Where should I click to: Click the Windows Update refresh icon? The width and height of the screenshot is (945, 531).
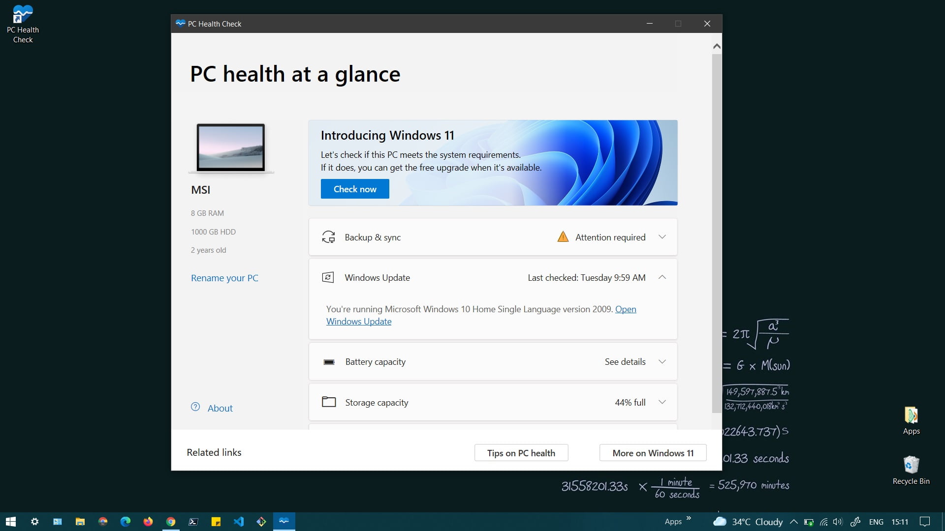click(328, 277)
